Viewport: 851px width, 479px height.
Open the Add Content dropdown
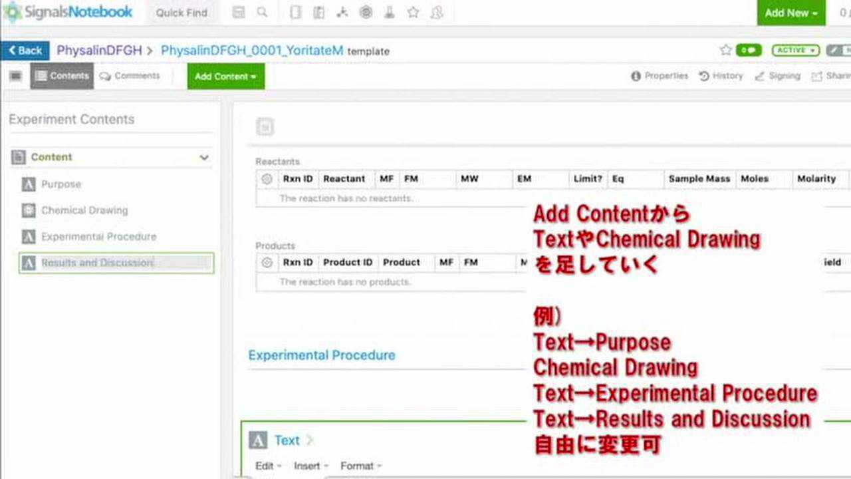coord(225,76)
